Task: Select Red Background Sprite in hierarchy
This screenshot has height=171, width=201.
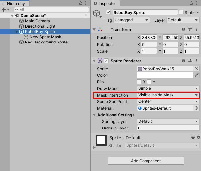Action: (46, 42)
